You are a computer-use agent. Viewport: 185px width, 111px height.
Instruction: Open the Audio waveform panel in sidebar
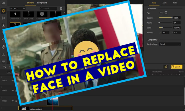(3, 18)
